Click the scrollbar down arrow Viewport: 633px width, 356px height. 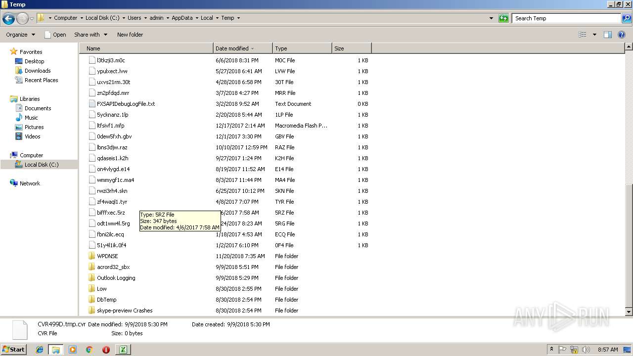tap(629, 312)
